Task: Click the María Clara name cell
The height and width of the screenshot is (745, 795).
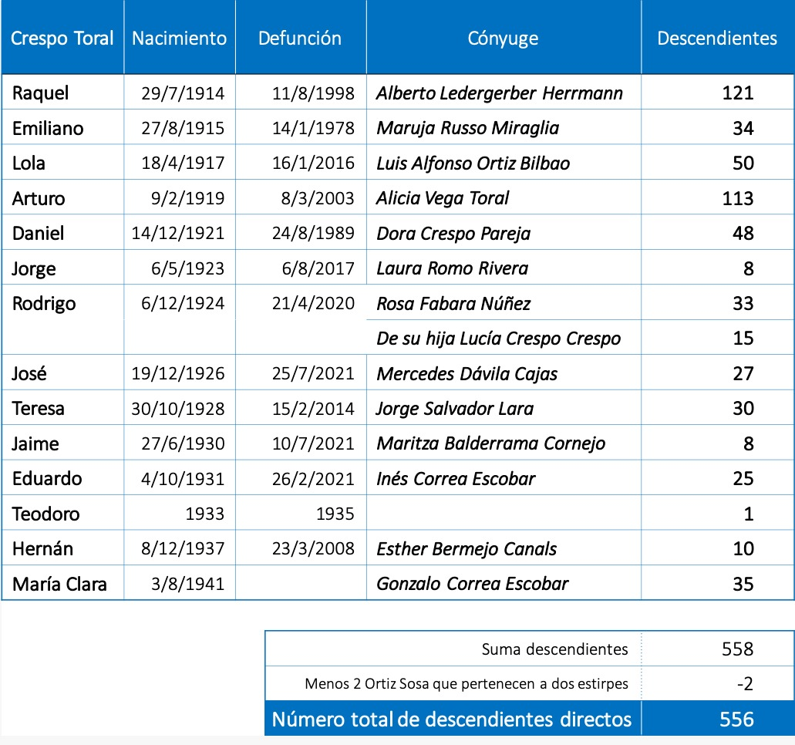Action: click(x=59, y=584)
